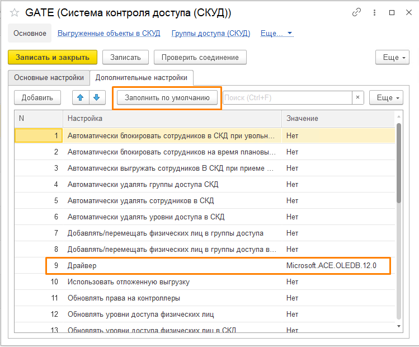Expand the Еще navigation dropdown
The width and height of the screenshot is (419, 347).
(x=277, y=34)
